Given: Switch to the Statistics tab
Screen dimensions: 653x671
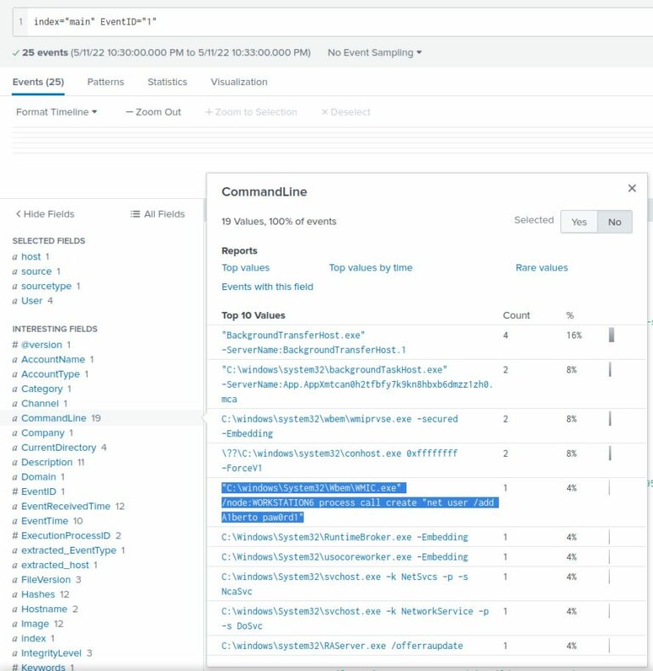Looking at the screenshot, I should click(x=167, y=82).
